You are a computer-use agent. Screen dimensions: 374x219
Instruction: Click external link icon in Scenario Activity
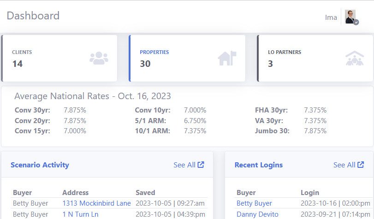click(x=201, y=165)
